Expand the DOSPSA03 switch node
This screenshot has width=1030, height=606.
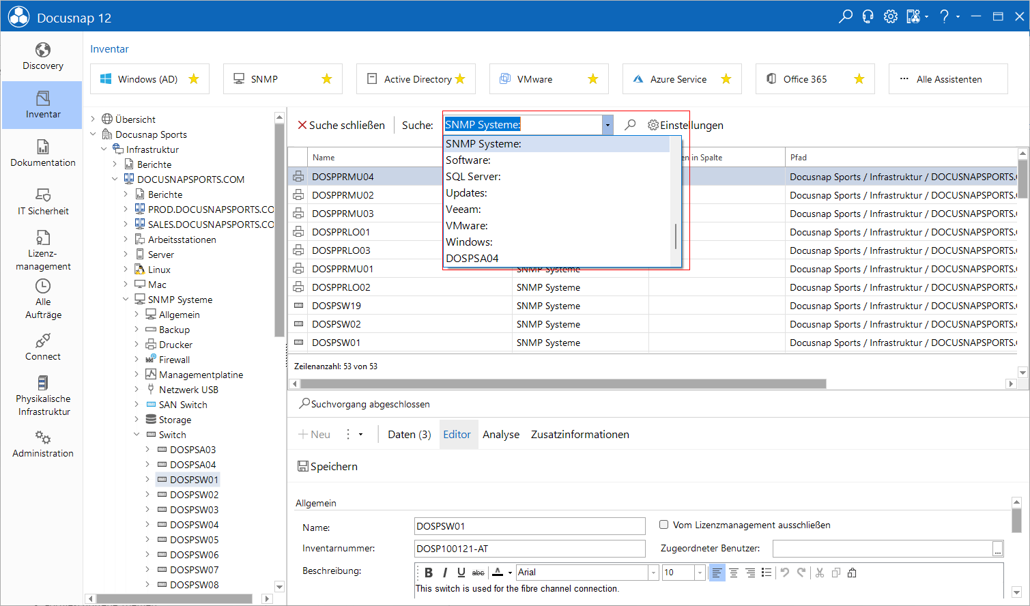click(x=147, y=450)
